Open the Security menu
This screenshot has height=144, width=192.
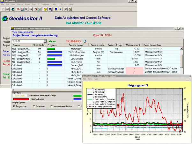64,4
